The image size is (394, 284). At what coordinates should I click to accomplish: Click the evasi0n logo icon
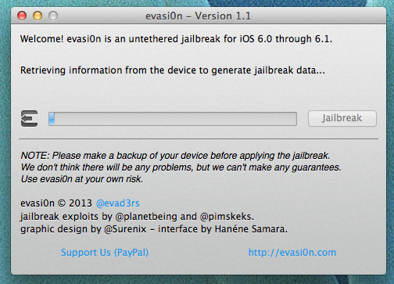pyautogui.click(x=29, y=119)
